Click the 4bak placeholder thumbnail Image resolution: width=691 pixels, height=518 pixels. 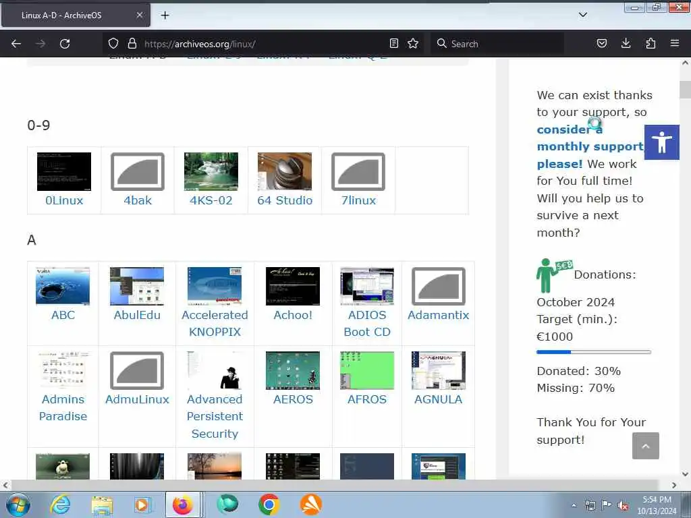tap(138, 171)
